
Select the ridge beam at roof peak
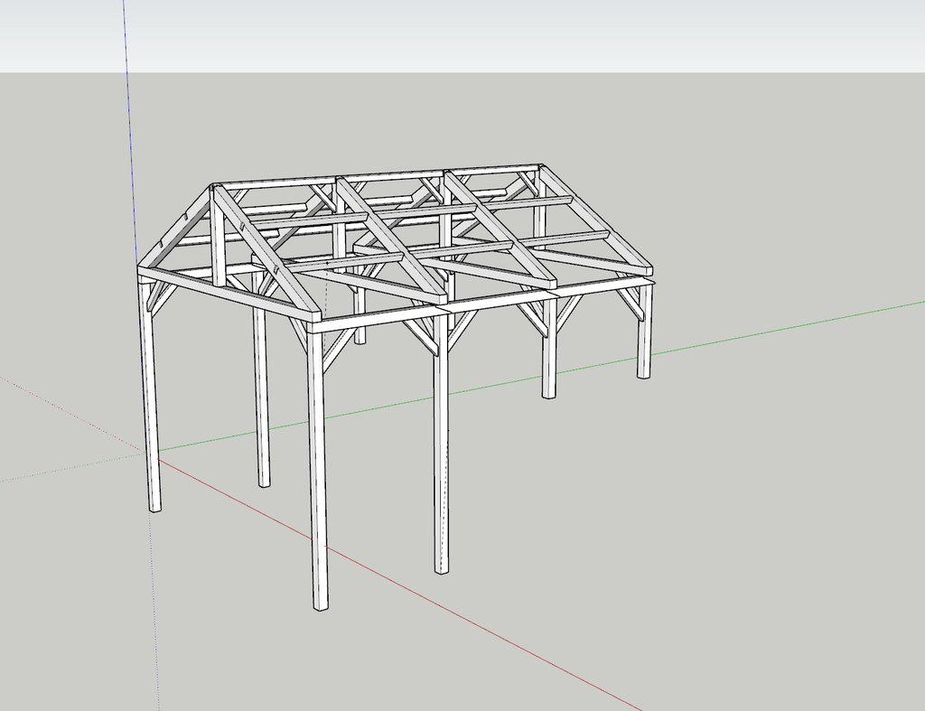tap(379, 175)
